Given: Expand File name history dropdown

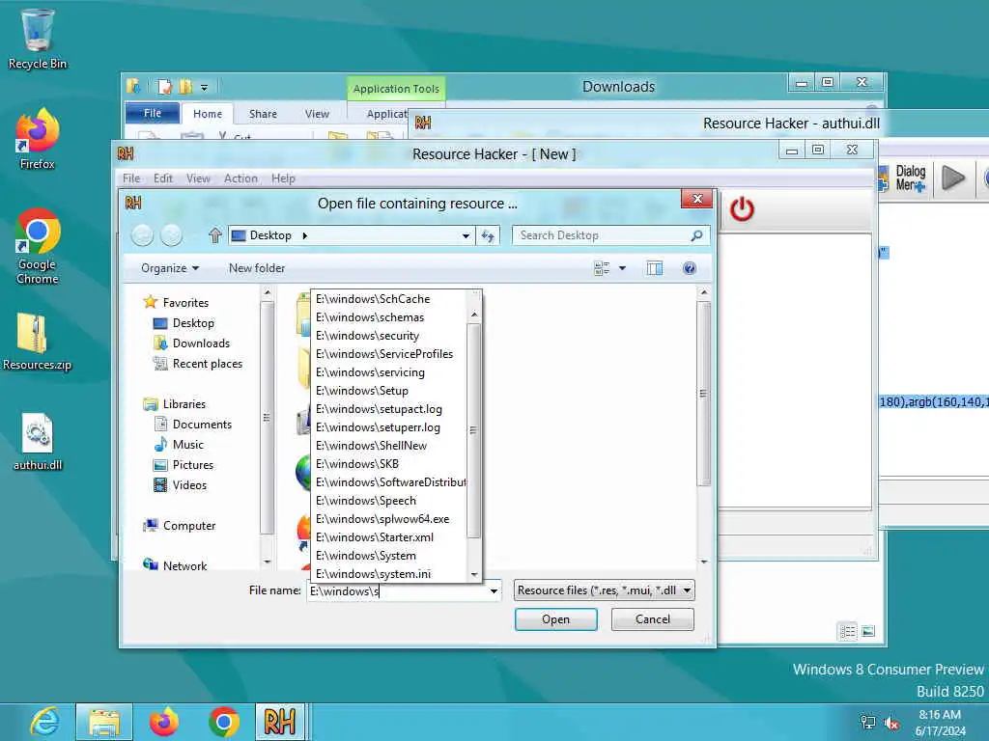Looking at the screenshot, I should 494,591.
